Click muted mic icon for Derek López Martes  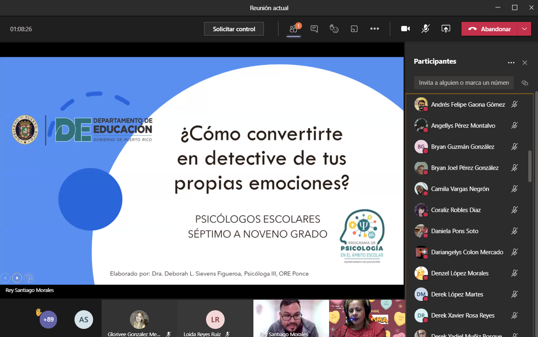tap(515, 294)
